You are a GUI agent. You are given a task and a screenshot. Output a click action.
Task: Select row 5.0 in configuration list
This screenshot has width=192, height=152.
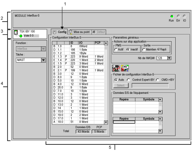point(78,81)
